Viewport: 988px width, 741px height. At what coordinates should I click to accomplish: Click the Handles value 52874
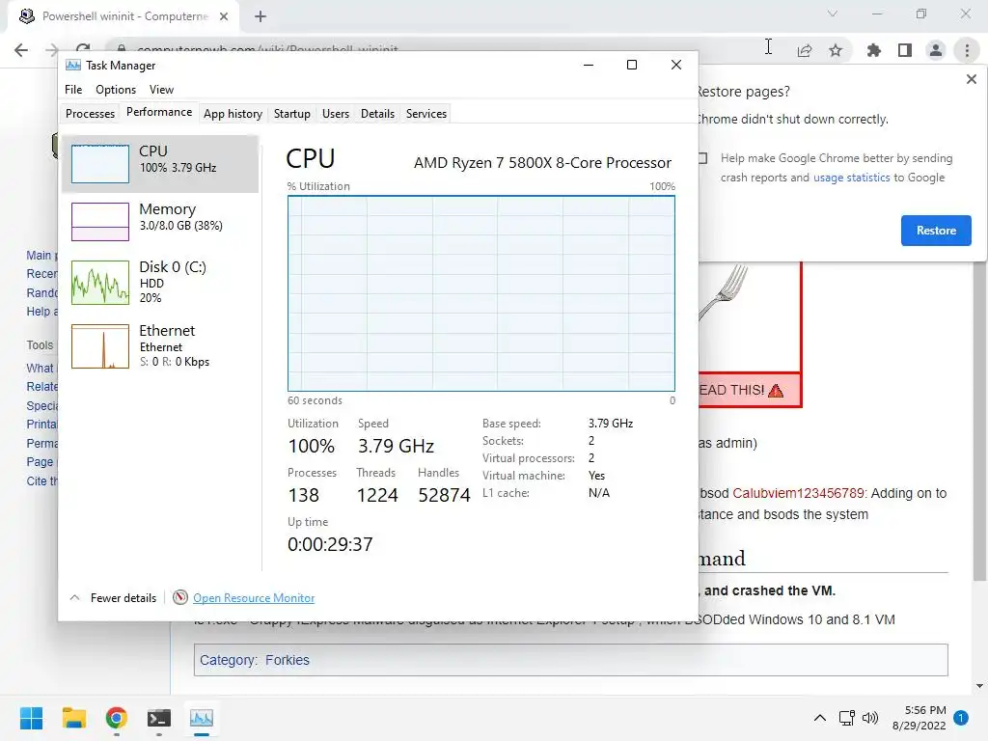tap(444, 495)
